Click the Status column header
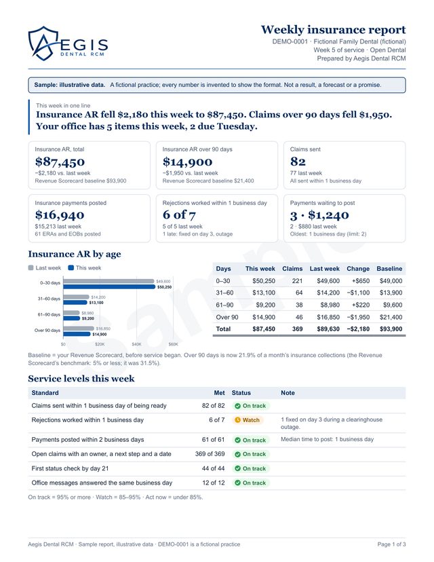Screen dimensions: 434x562 (x=241, y=393)
